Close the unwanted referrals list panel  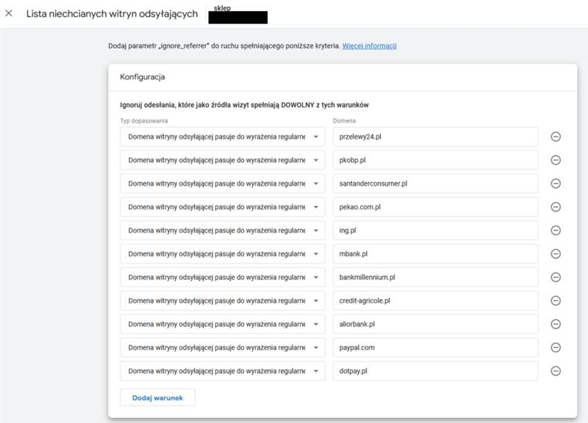pyautogui.click(x=9, y=14)
